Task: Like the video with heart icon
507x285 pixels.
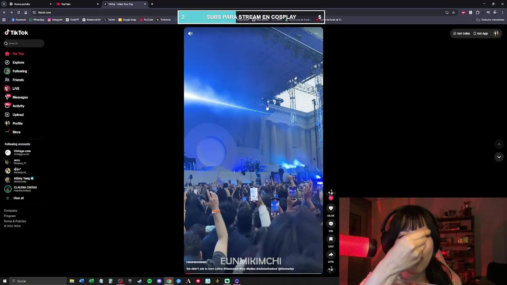Action: (x=331, y=208)
